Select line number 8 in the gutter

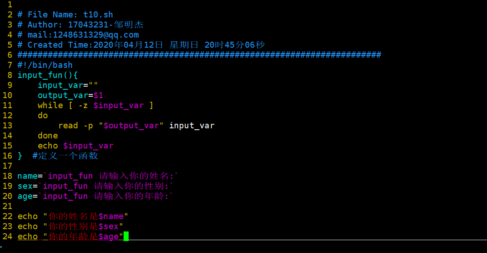10,75
